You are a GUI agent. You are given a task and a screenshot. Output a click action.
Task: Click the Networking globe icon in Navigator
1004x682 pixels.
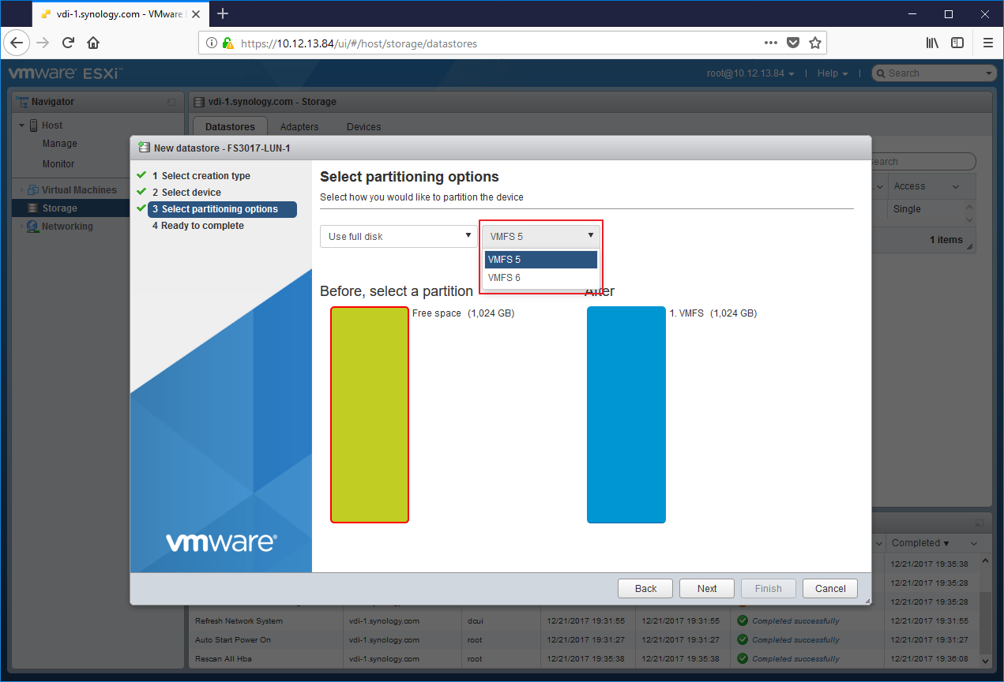point(32,227)
